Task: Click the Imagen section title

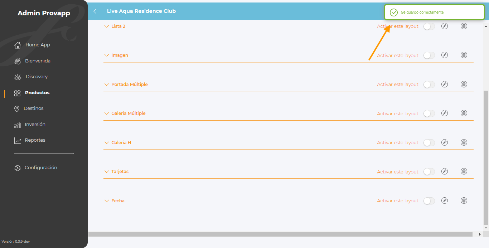Action: 120,55
